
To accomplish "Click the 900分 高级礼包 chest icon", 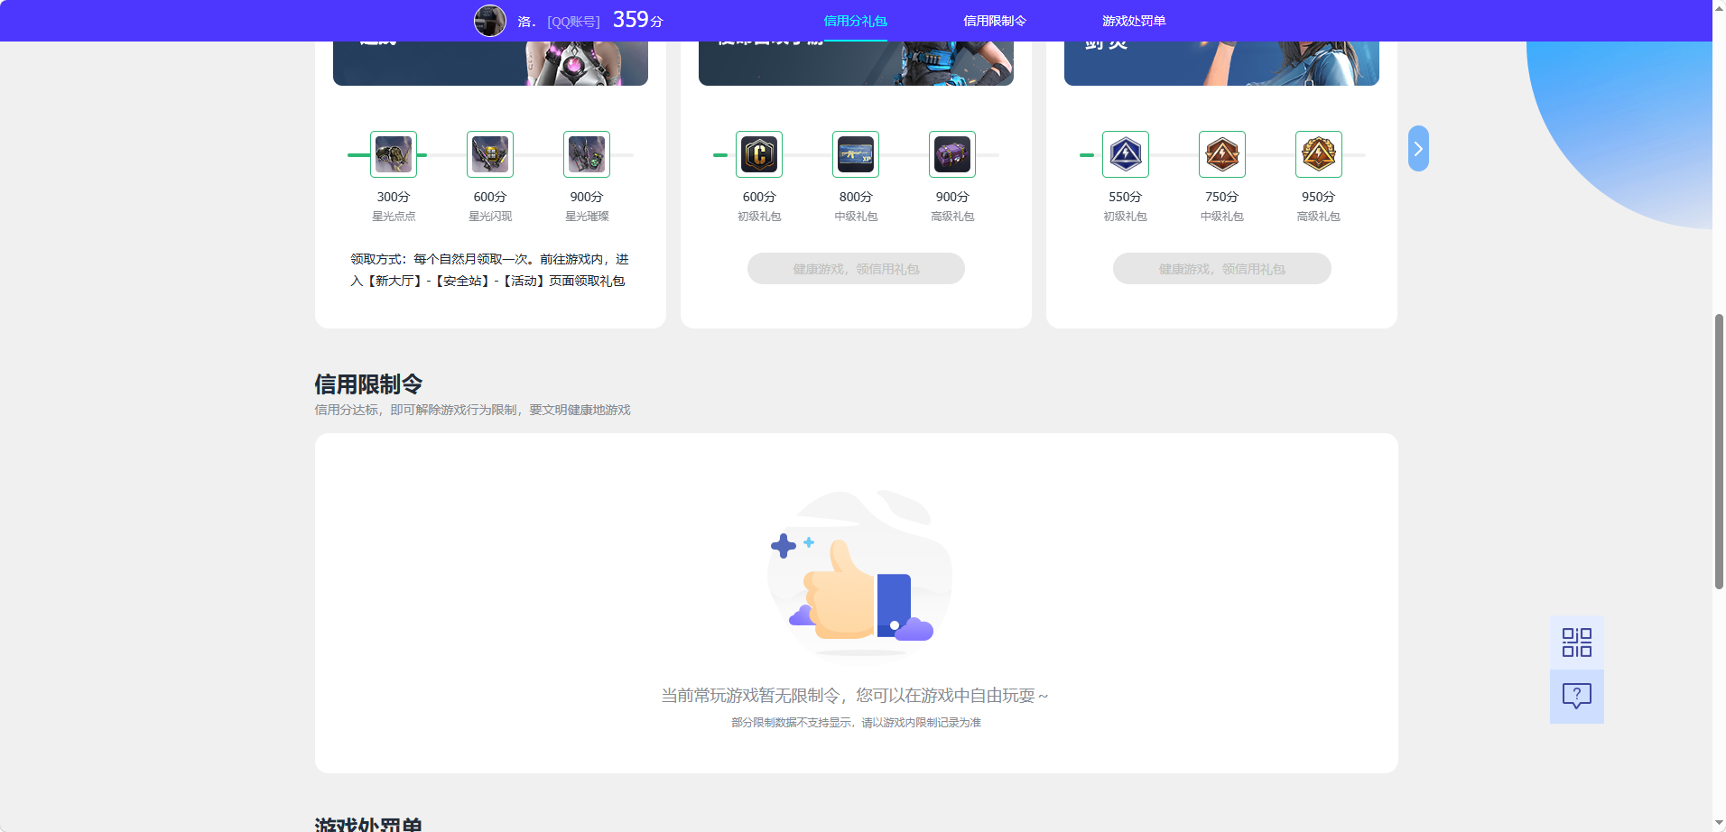I will [x=952, y=154].
